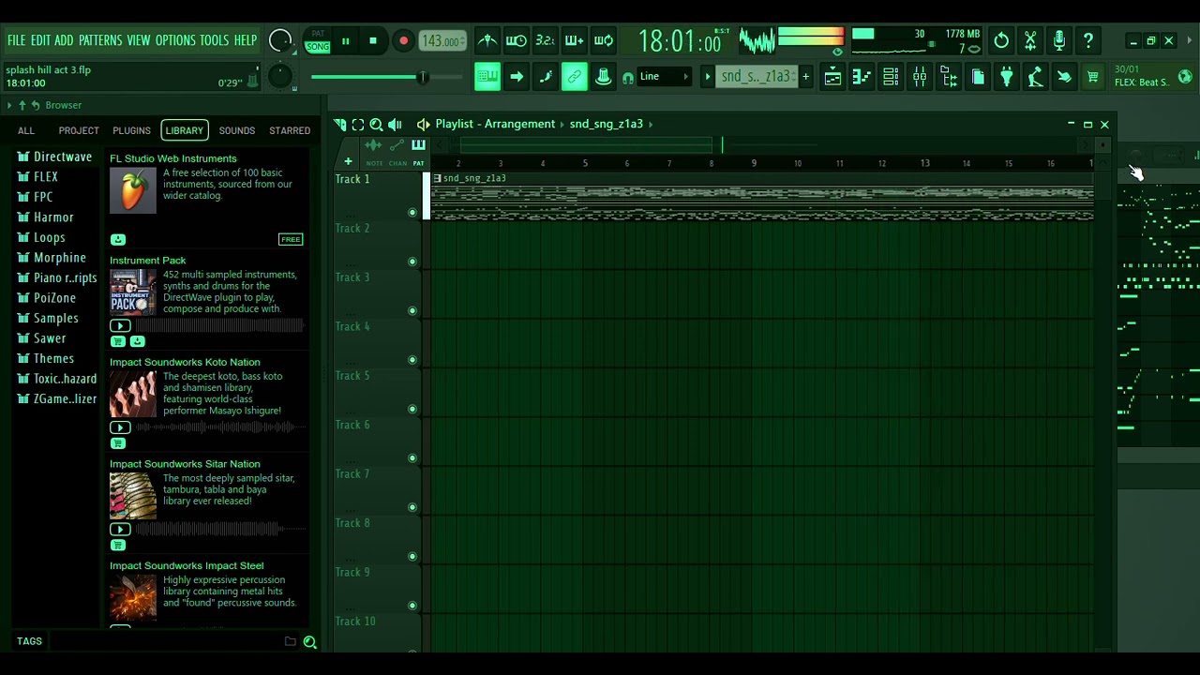Open the browser search magnifier icon

pyautogui.click(x=309, y=642)
